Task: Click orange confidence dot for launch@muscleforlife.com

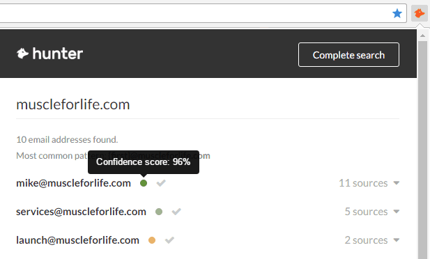Action: (x=152, y=240)
